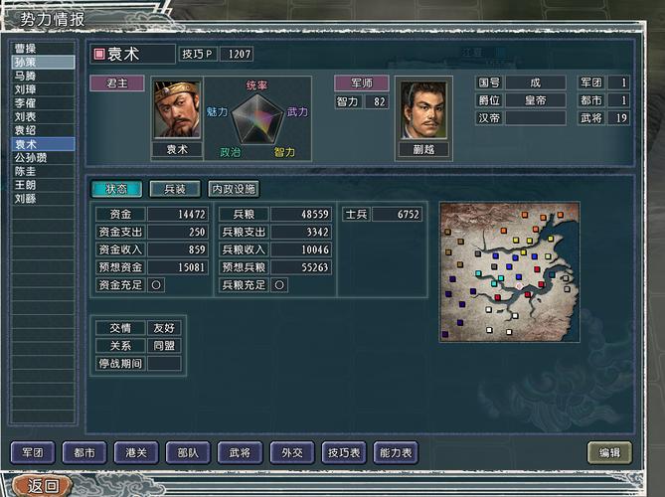
Task: Click the ruler 袁术 portrait
Action: tap(177, 109)
